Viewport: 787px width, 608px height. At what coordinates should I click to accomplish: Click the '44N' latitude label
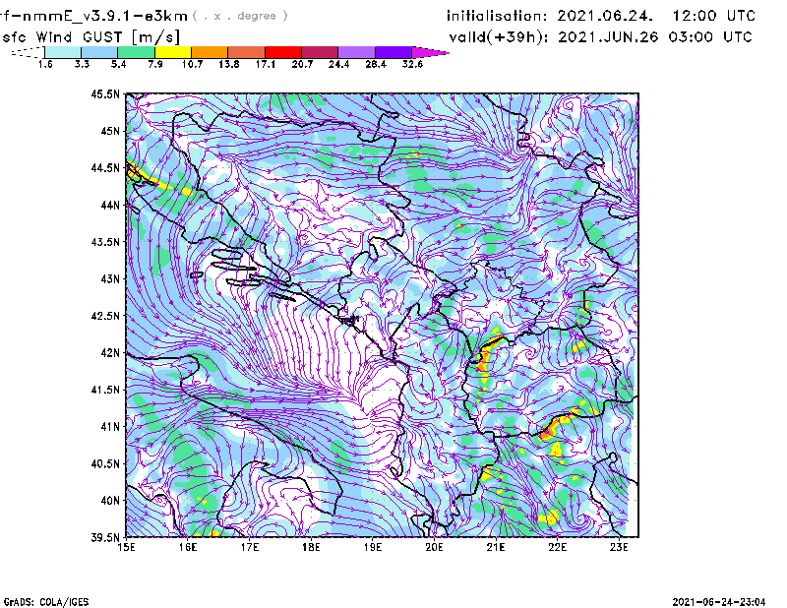coord(110,205)
